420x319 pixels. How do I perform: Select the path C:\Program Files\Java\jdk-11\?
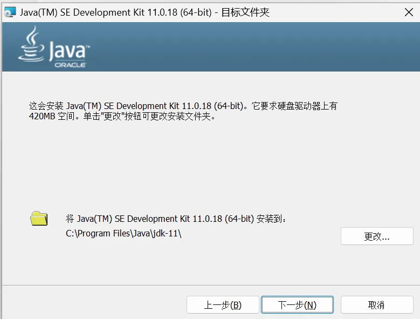123,233
